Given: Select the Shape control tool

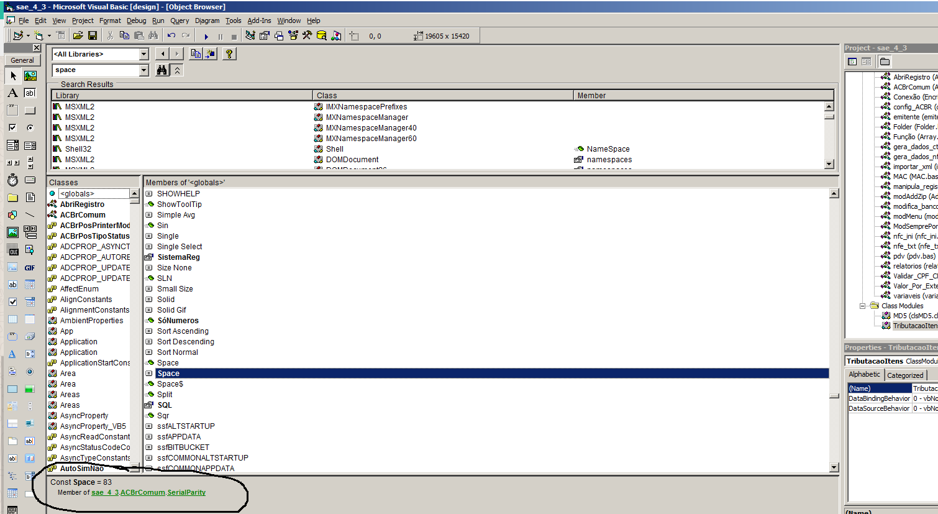Looking at the screenshot, I should click(x=12, y=215).
